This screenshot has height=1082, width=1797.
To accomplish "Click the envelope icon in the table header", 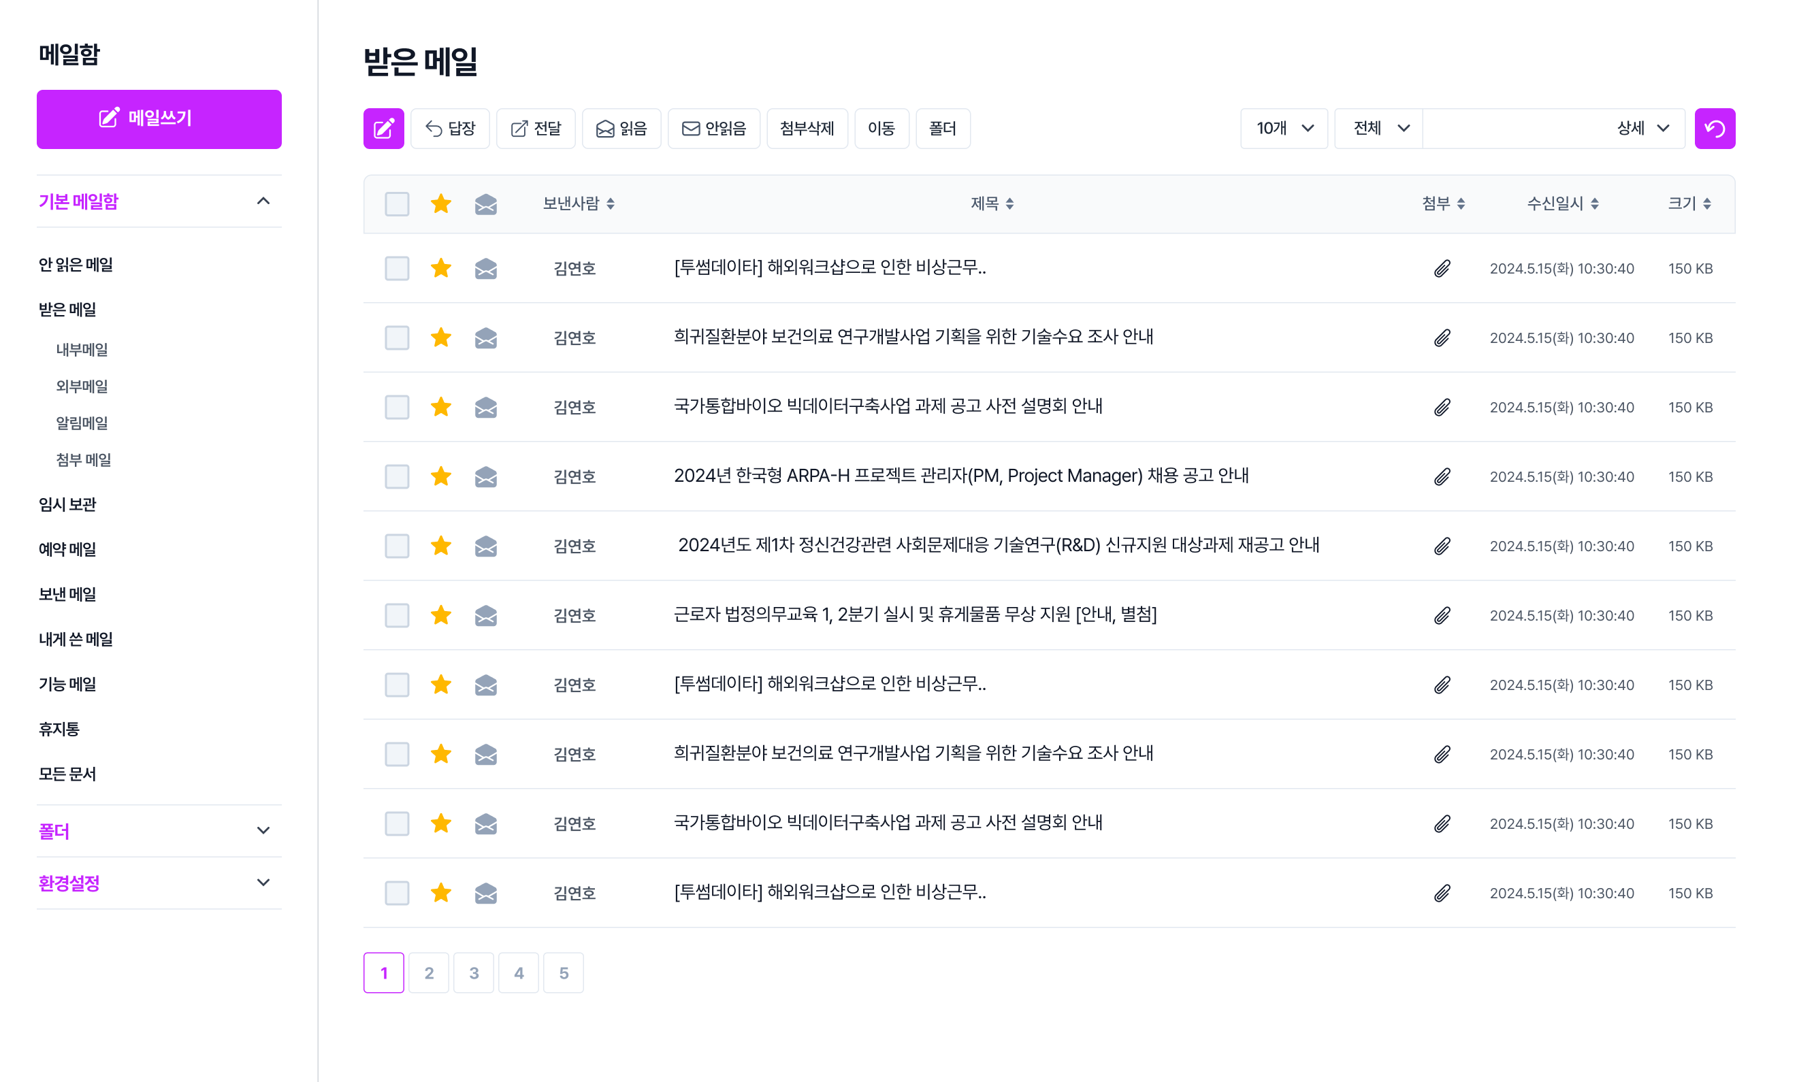I will [486, 204].
